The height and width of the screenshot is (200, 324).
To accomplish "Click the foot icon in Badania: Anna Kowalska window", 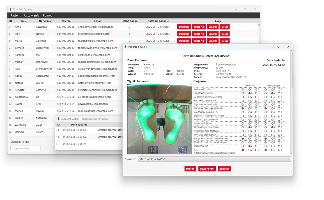I will [x=58, y=119].
